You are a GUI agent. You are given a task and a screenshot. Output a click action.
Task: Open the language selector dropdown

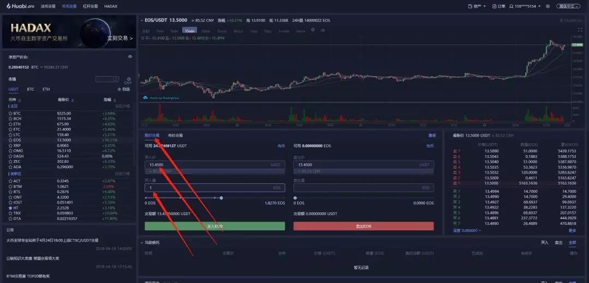click(569, 7)
